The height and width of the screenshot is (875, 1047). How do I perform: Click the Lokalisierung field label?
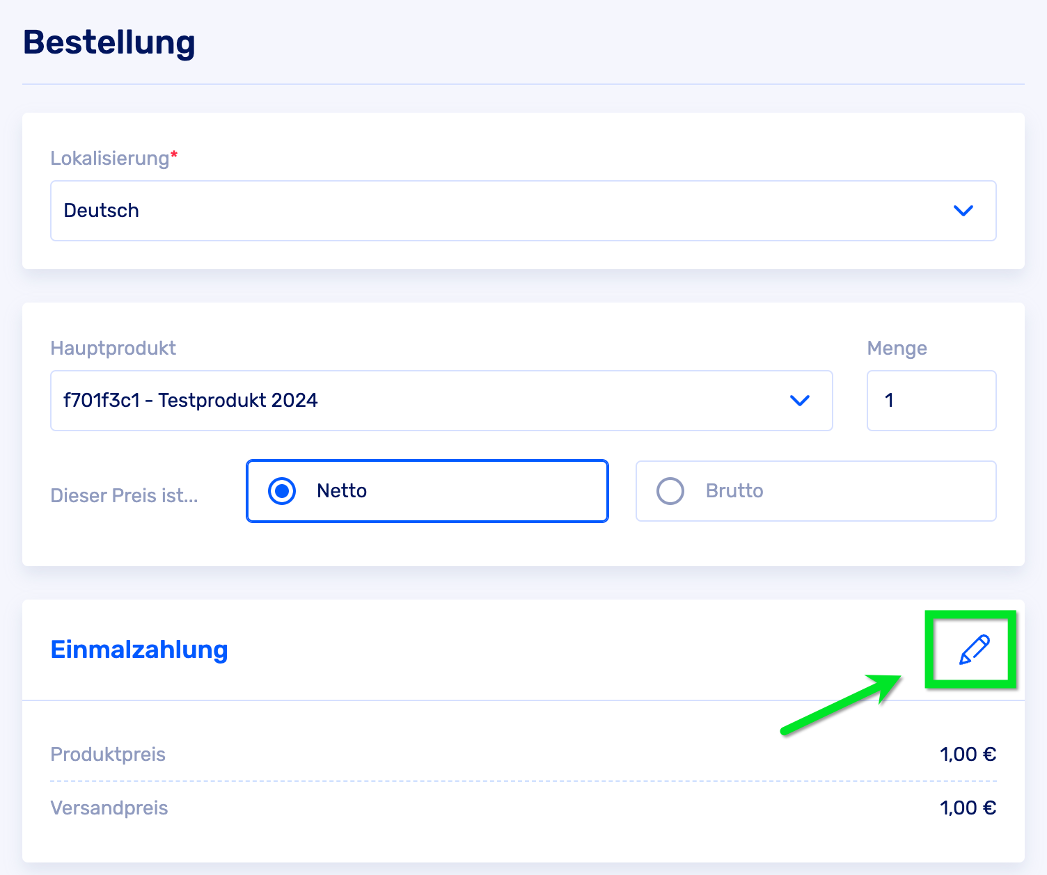(110, 159)
